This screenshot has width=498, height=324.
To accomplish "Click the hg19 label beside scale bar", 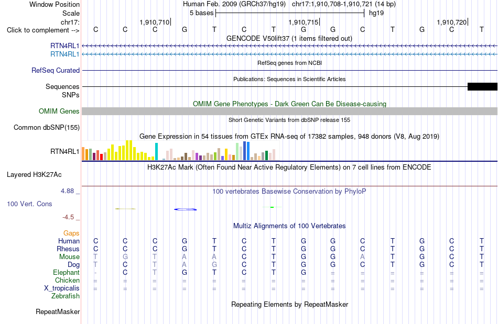I will point(376,13).
